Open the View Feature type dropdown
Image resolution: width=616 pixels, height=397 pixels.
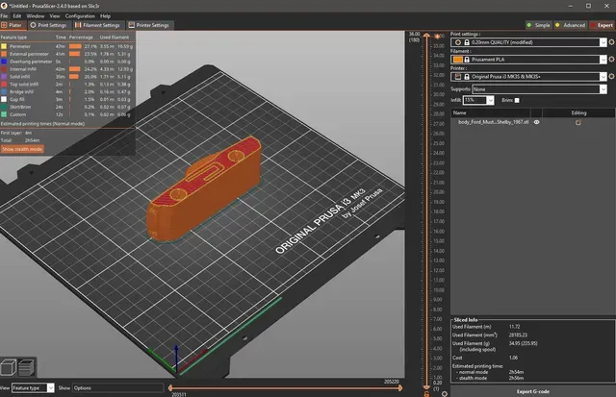pyautogui.click(x=50, y=388)
